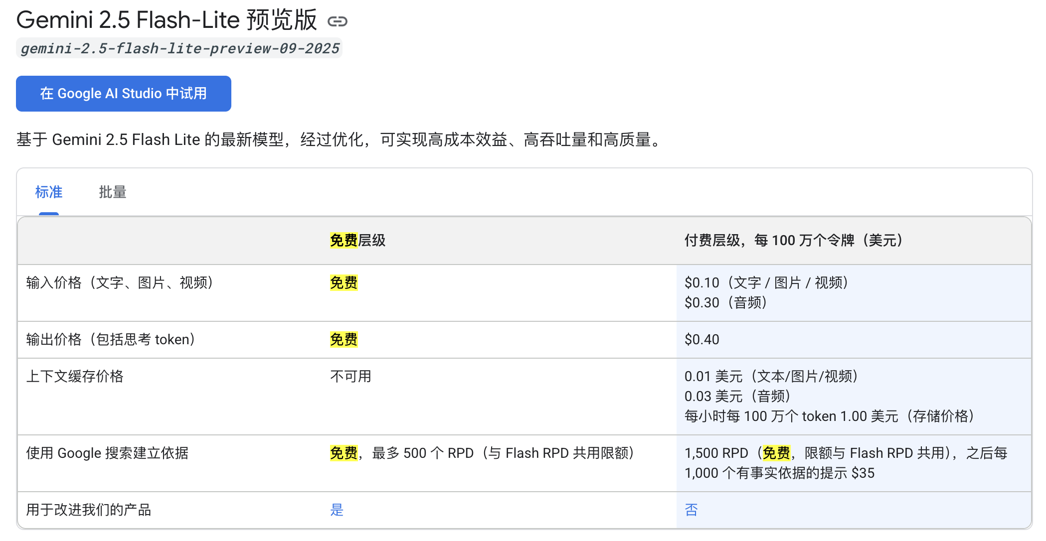
Task: Select the 输出价格（包括思考 token） row label
Action: 111,340
